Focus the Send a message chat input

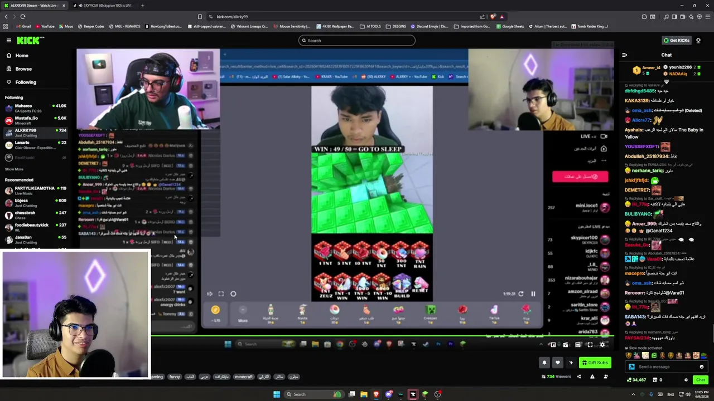(x=667, y=366)
